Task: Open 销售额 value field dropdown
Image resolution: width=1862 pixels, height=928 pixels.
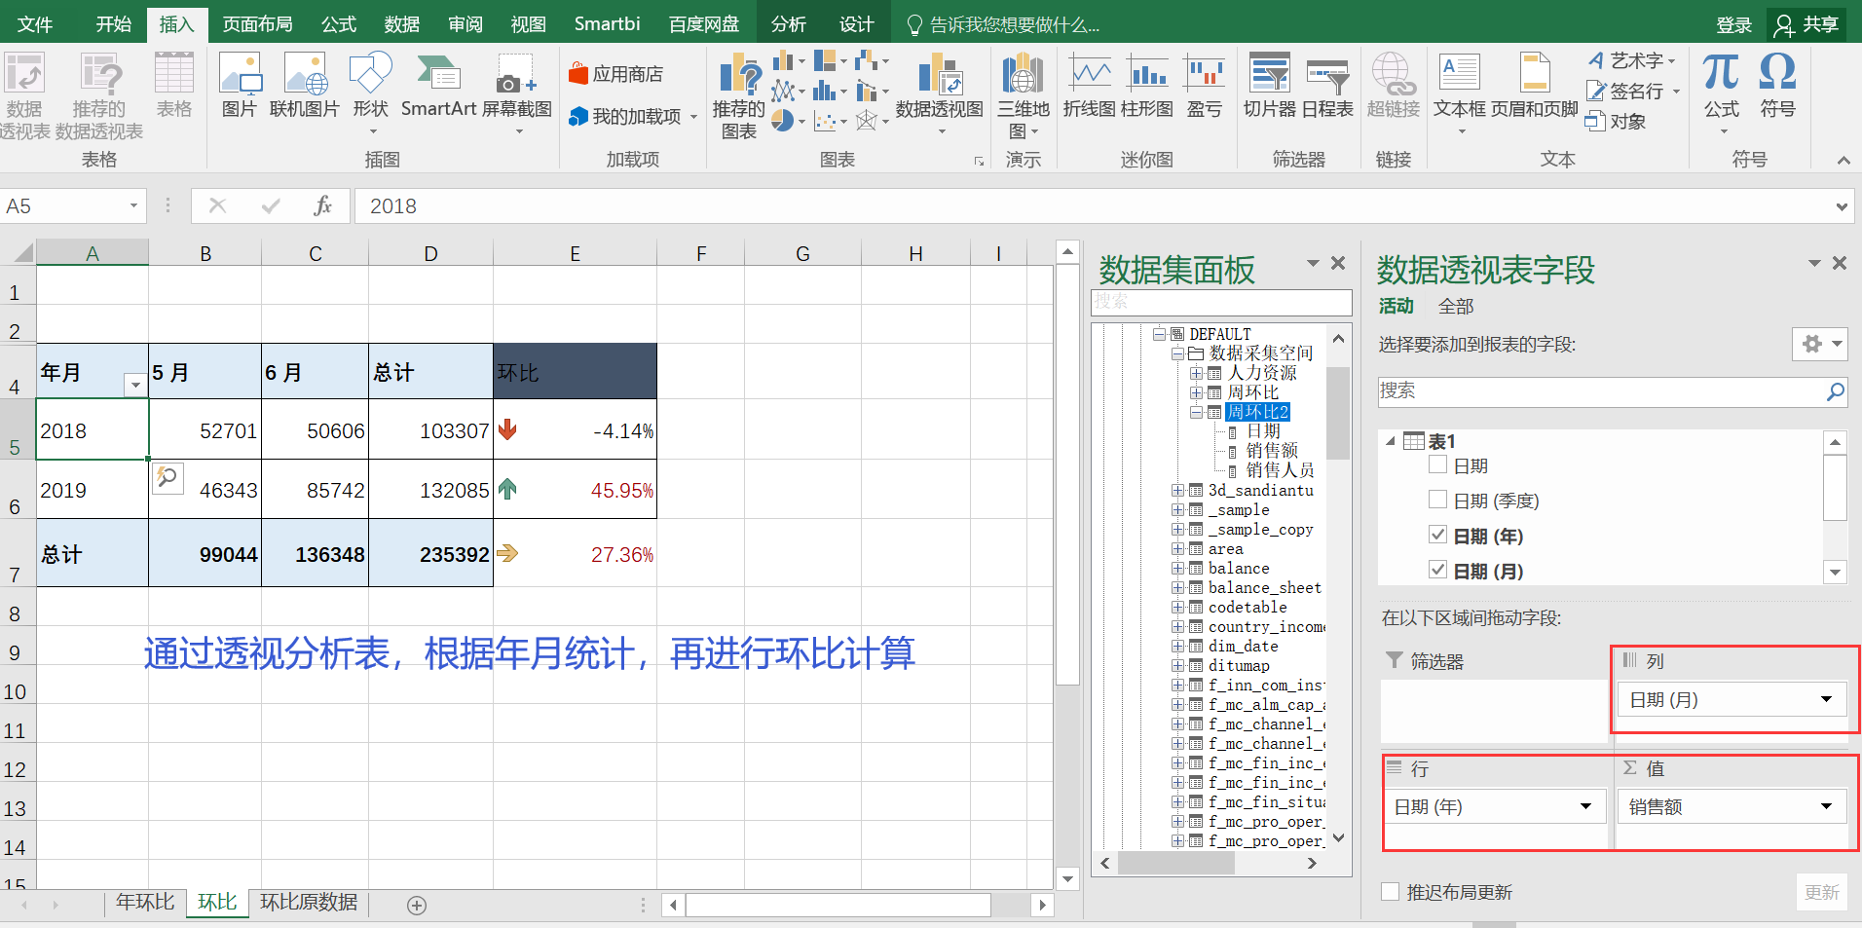Action: coord(1826,806)
